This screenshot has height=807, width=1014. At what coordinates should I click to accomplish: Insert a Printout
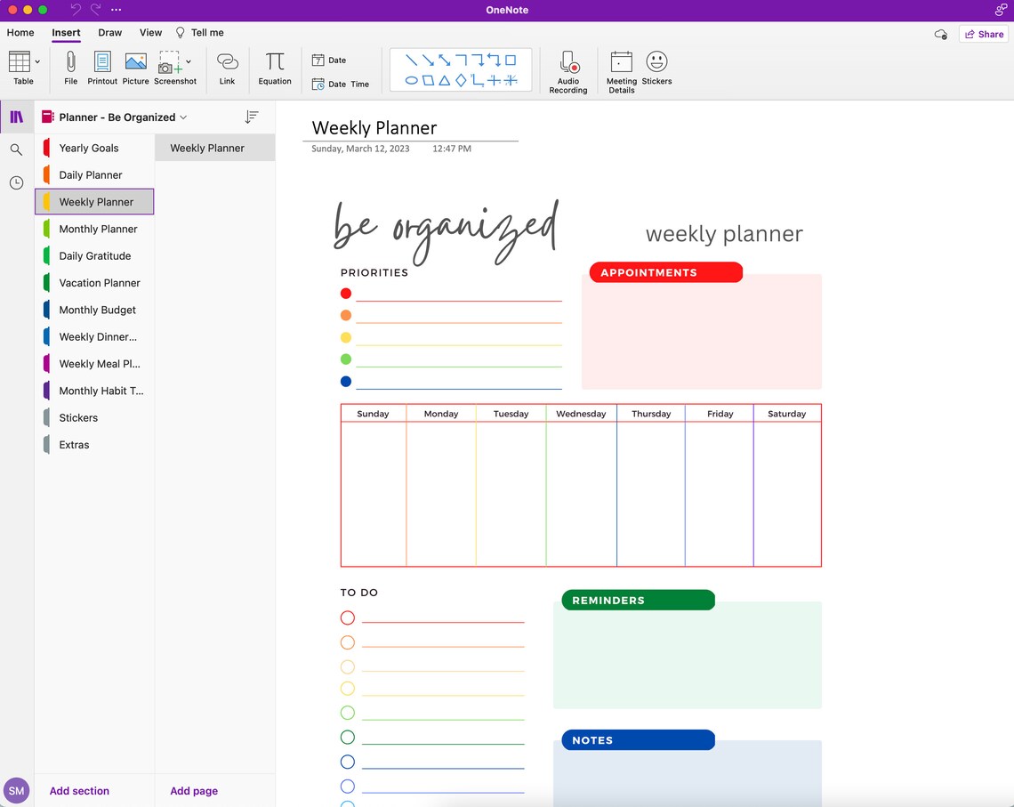point(102,67)
